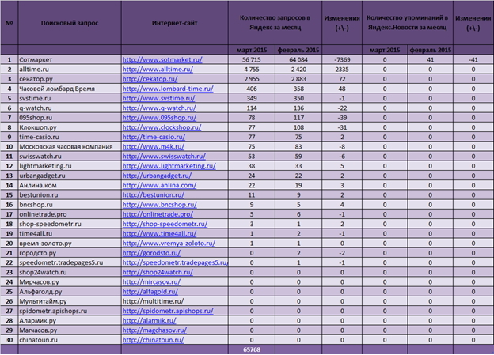Click the cell showing 2 883

[298, 79]
